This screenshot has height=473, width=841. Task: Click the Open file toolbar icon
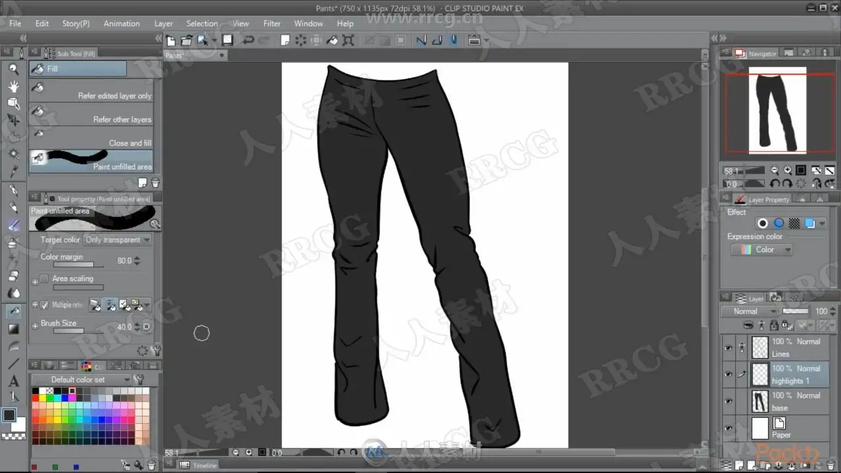(187, 41)
